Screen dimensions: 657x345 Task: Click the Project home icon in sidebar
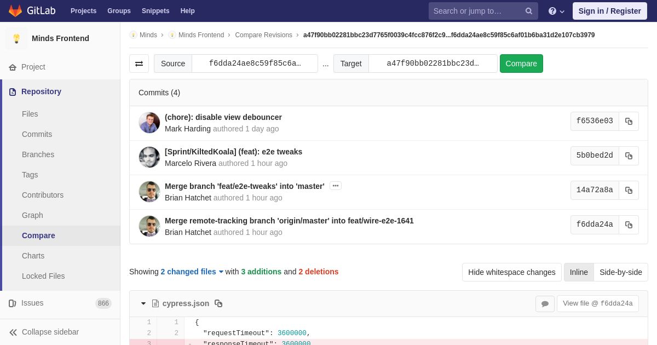click(13, 67)
